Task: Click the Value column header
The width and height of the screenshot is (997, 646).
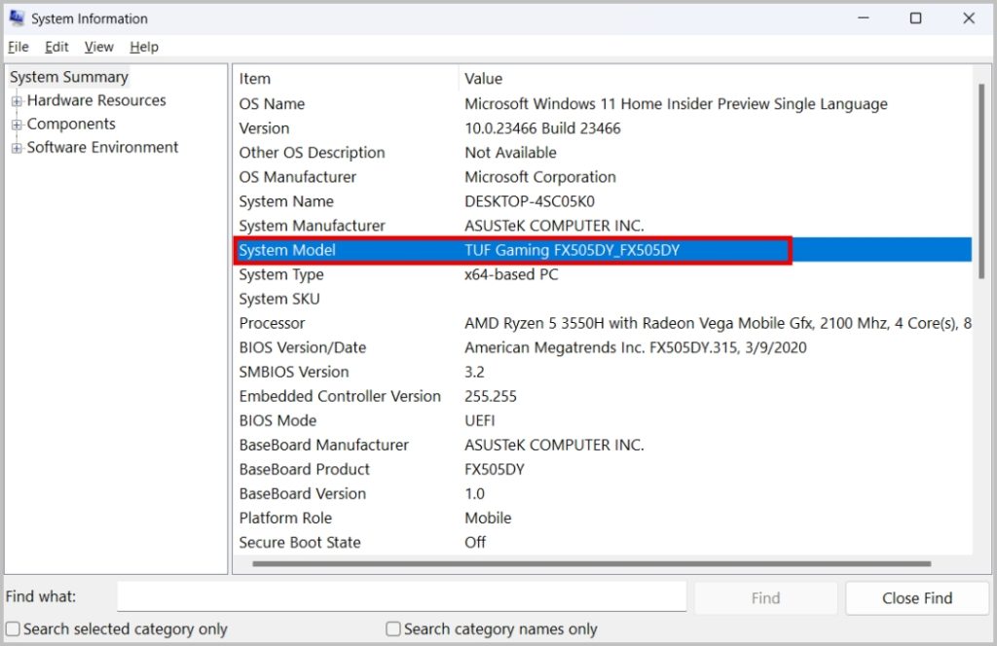Action: point(484,79)
